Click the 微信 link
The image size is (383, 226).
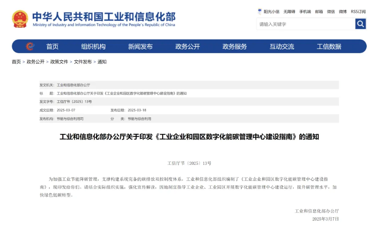(x=331, y=11)
